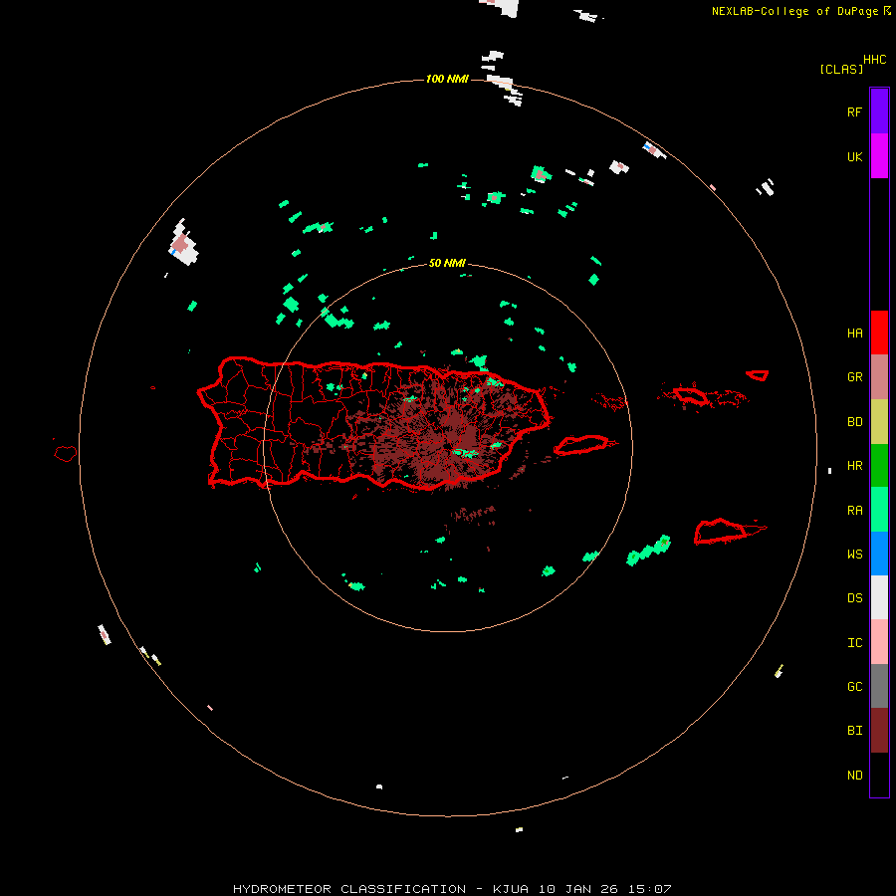896x896 pixels.
Task: Click the 50 NMI range ring label
Action: [447, 263]
